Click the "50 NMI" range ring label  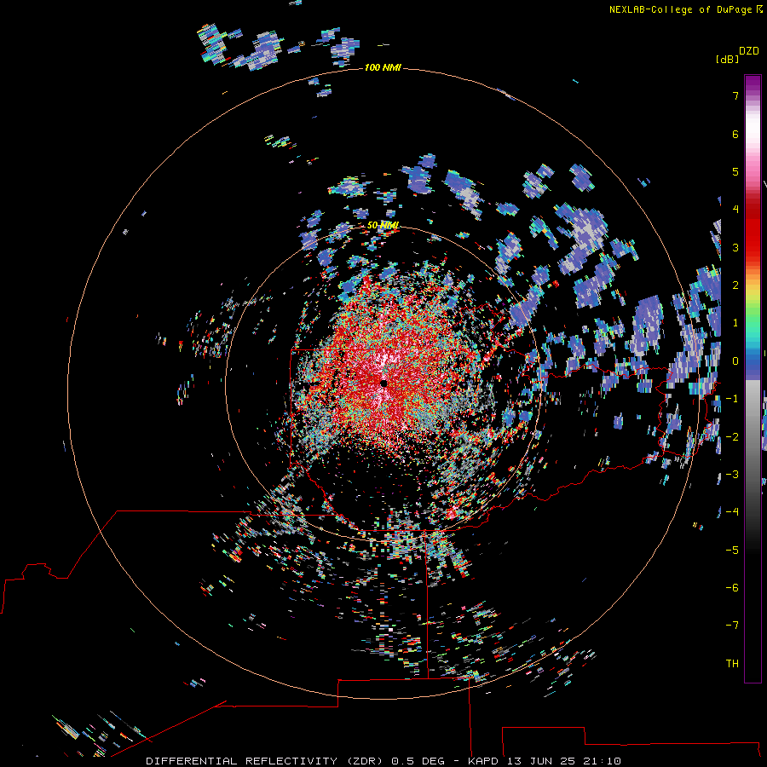tap(383, 226)
